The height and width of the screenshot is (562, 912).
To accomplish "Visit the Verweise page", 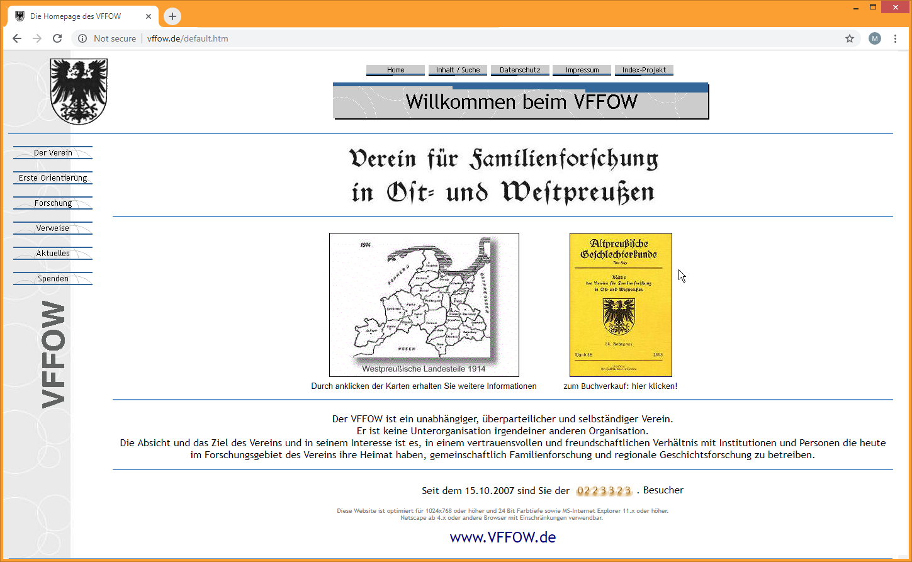I will click(x=52, y=228).
